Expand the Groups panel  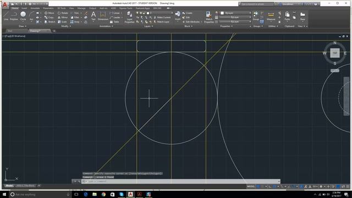(x=258, y=26)
